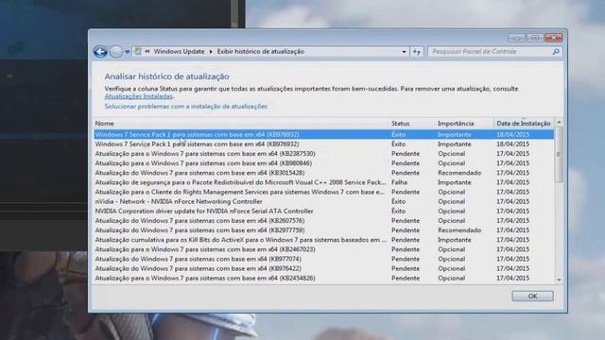This screenshot has height=340, width=605.
Task: Expand the arrow after Windows Update breadcrumb
Action: [211, 51]
